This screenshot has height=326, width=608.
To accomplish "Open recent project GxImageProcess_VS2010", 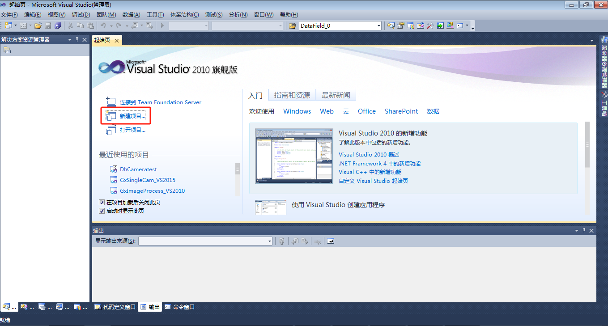I will [x=152, y=191].
